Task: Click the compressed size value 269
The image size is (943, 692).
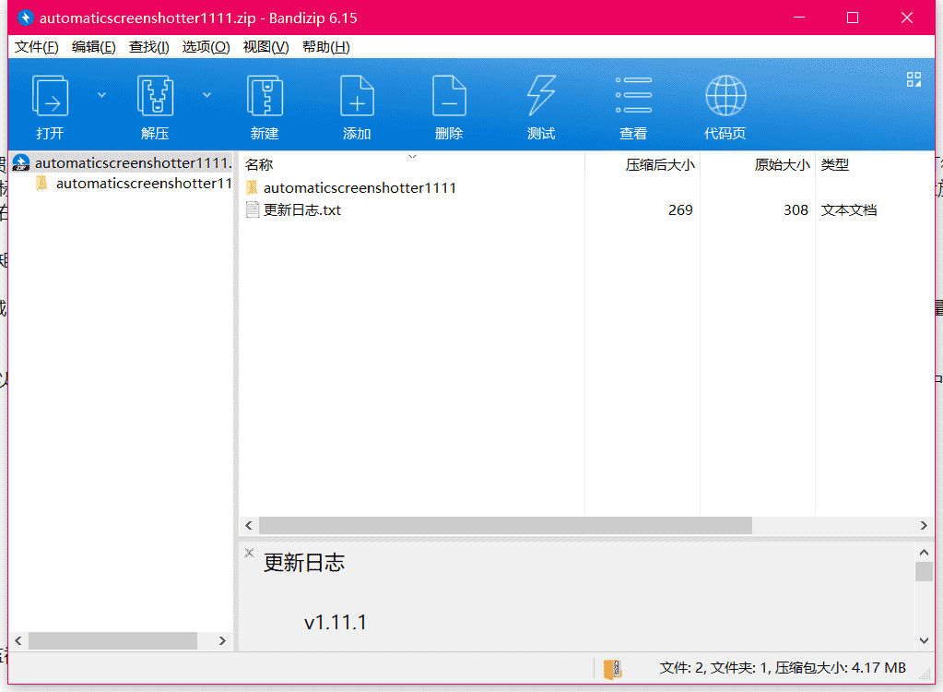Action: click(x=680, y=210)
